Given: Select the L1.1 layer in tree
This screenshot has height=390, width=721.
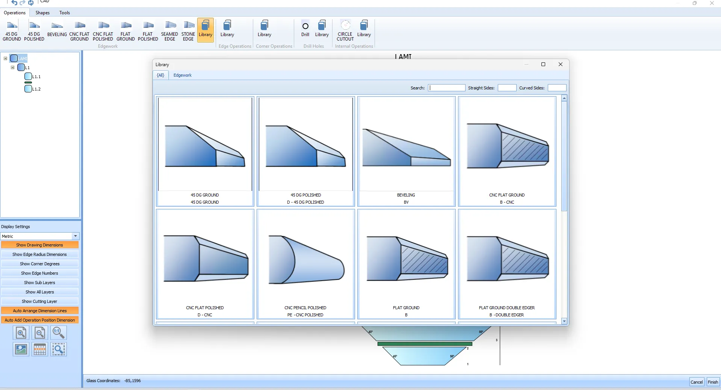Looking at the screenshot, I should click(33, 77).
